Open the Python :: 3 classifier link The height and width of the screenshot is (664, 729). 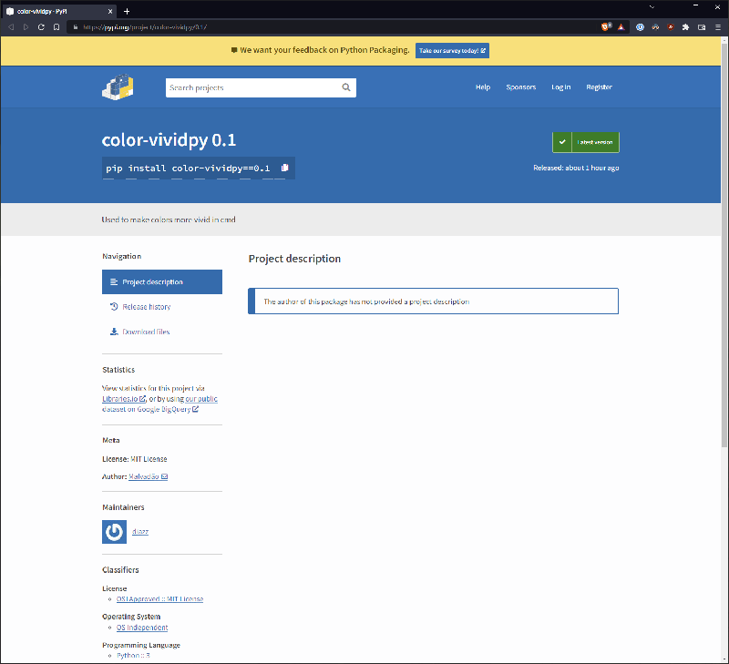click(133, 656)
